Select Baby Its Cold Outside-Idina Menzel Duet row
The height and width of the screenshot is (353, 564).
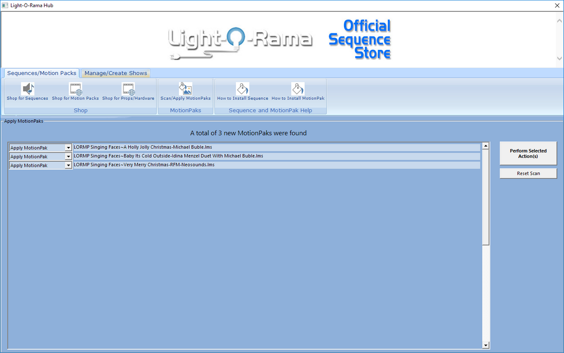(276, 156)
